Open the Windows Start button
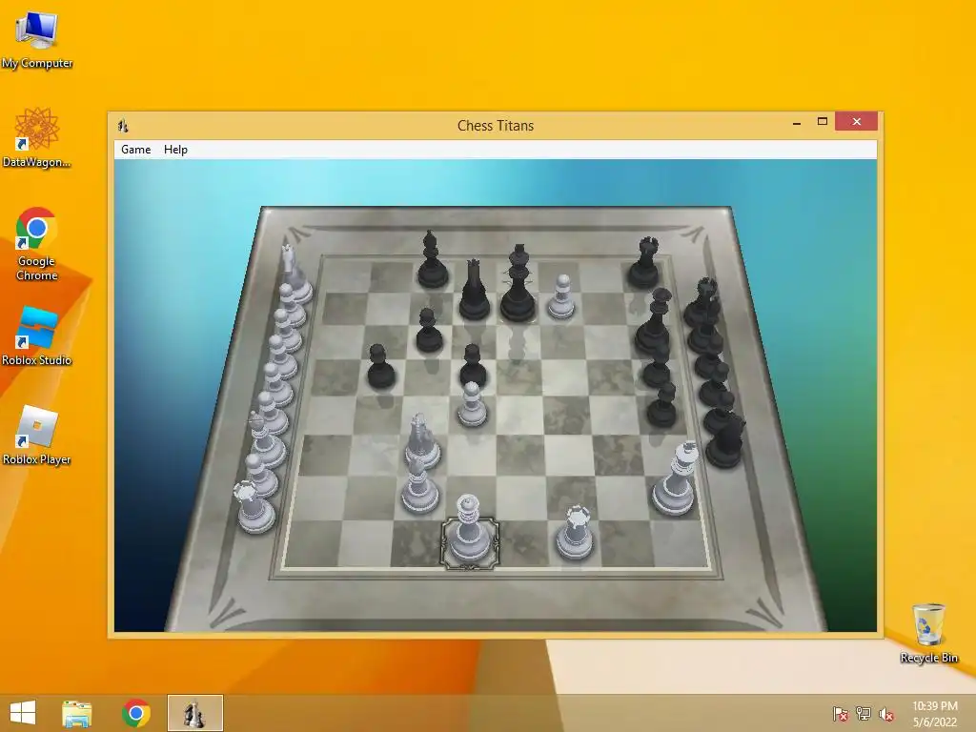The width and height of the screenshot is (976, 732). [23, 713]
